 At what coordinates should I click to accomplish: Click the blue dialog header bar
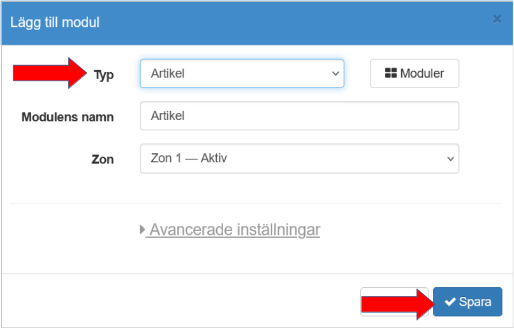click(287, 22)
